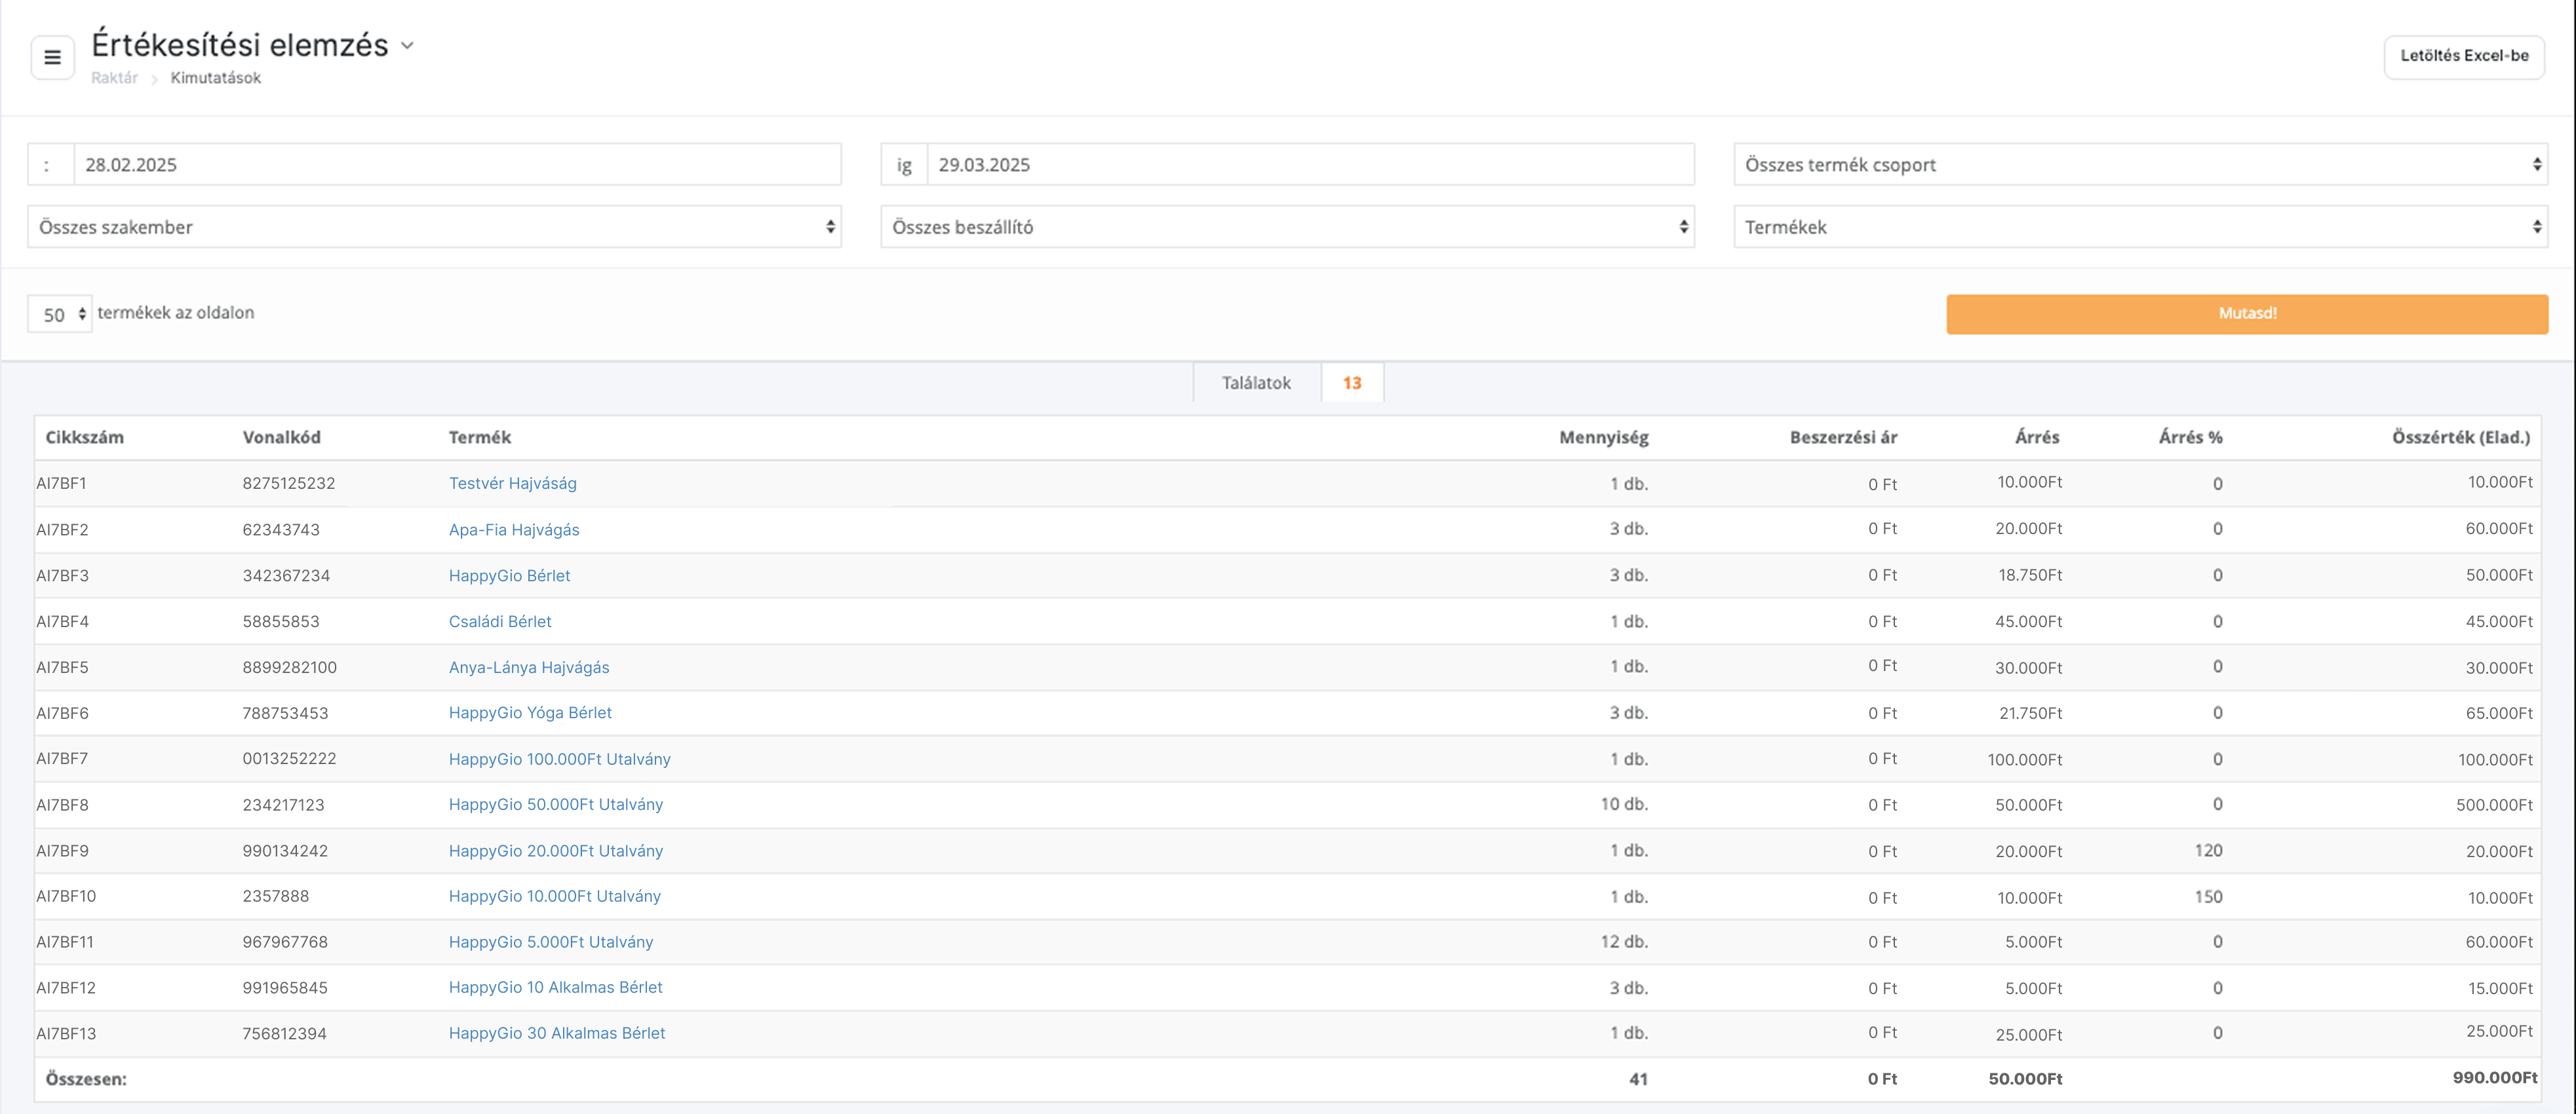
Task: Open the Termékek type dropdown
Action: 2139,227
